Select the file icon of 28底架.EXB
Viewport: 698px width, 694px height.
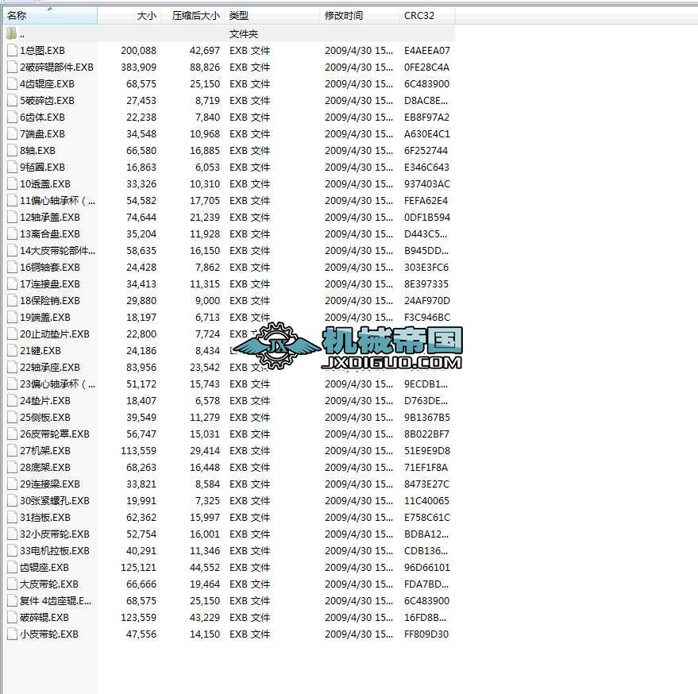[12, 467]
